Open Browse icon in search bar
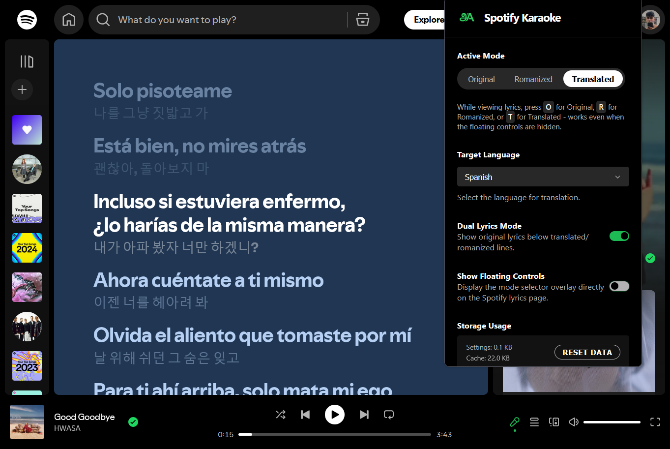This screenshot has height=449, width=670. tap(363, 20)
